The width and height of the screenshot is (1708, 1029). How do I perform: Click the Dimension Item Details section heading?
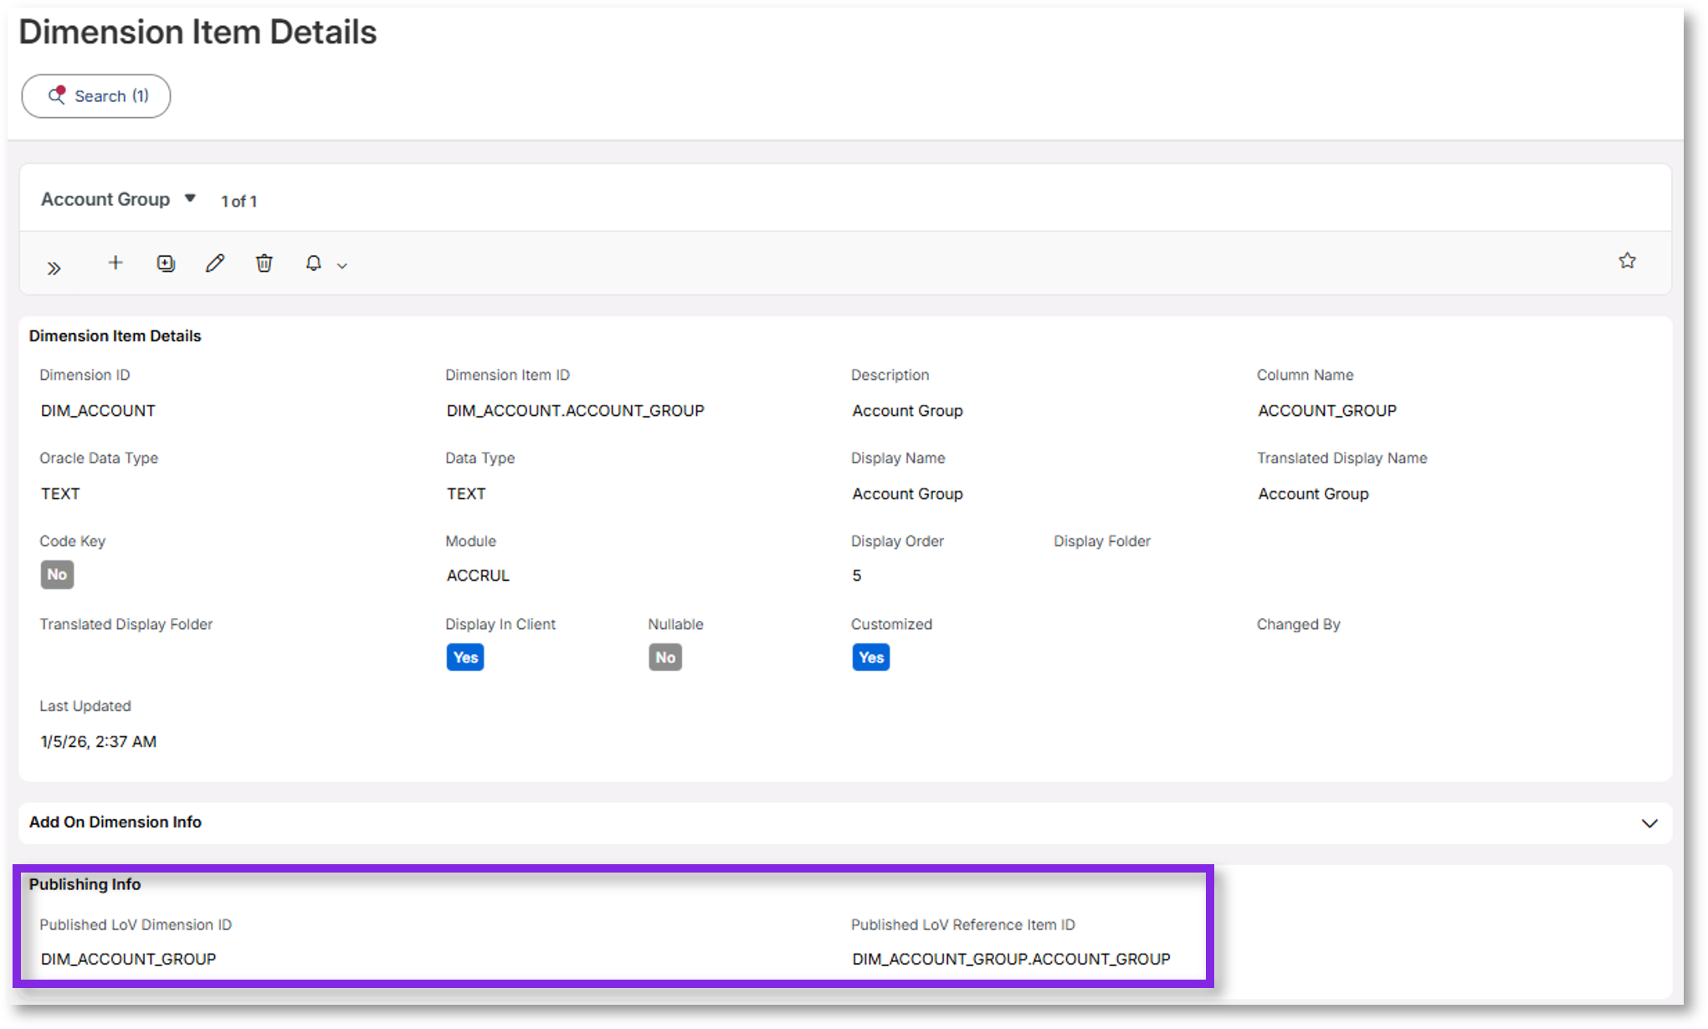[x=115, y=335]
